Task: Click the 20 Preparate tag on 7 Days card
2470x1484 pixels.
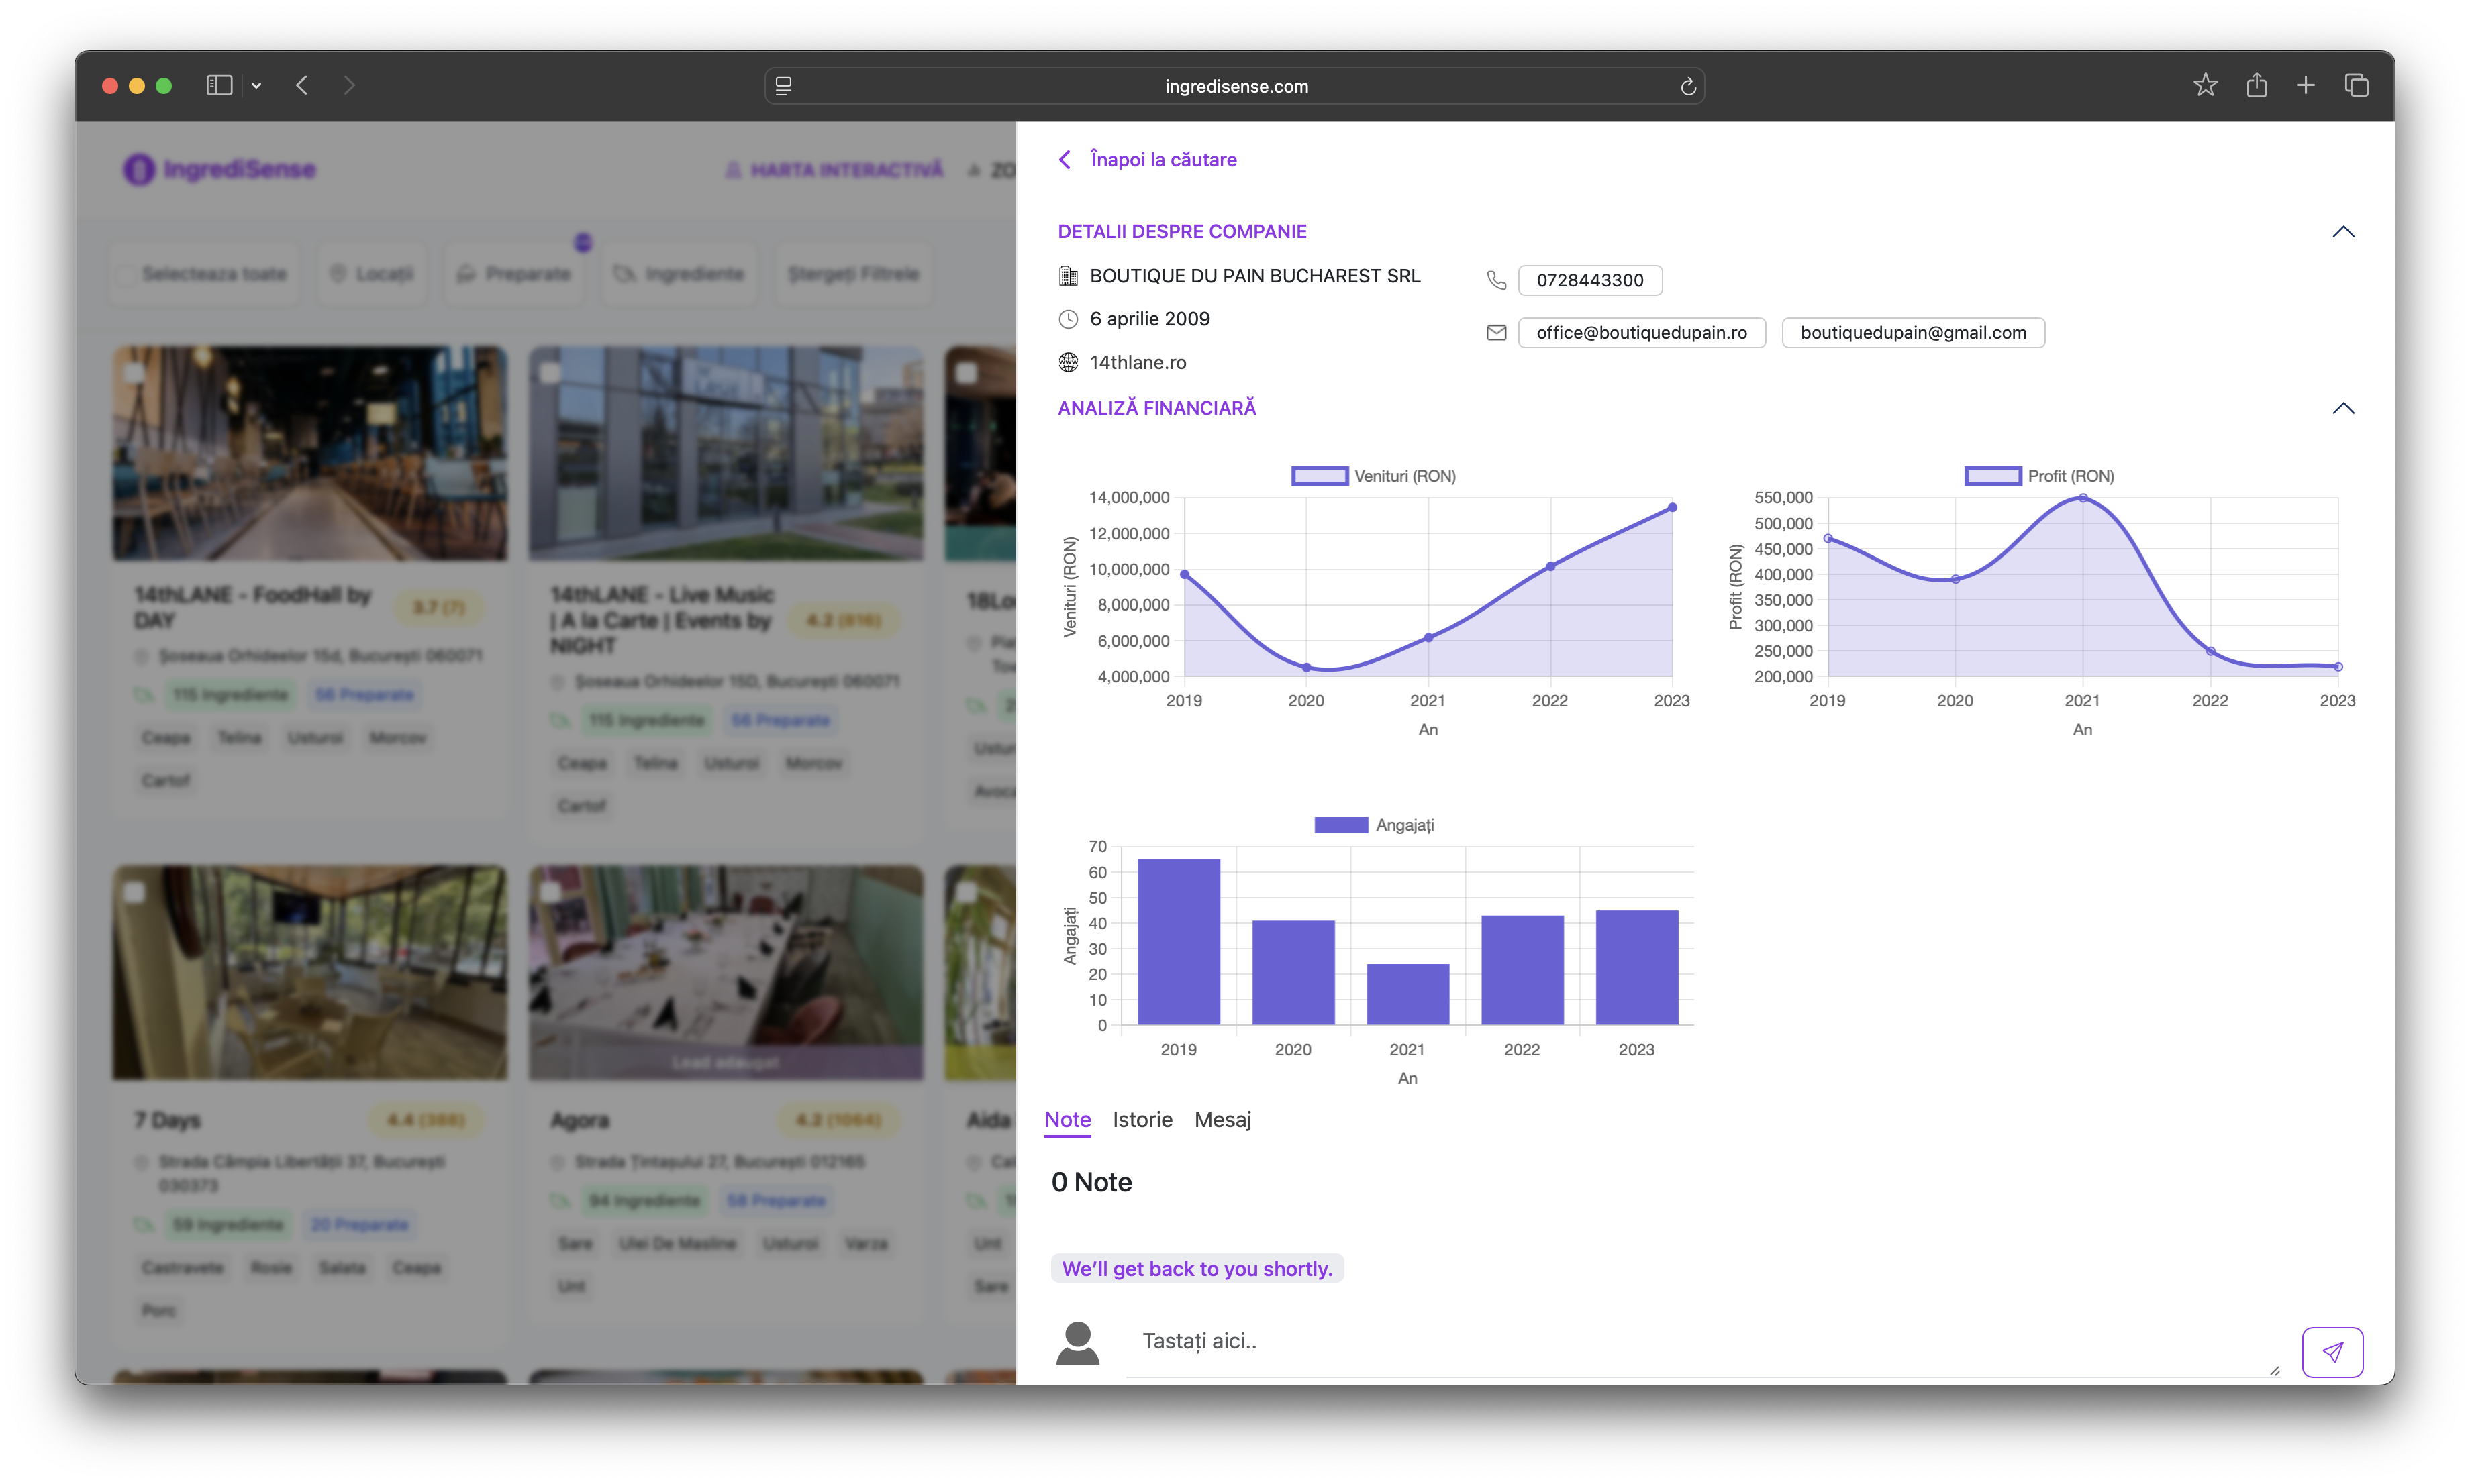Action: (x=359, y=1225)
